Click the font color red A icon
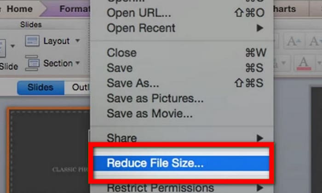 tap(304, 63)
